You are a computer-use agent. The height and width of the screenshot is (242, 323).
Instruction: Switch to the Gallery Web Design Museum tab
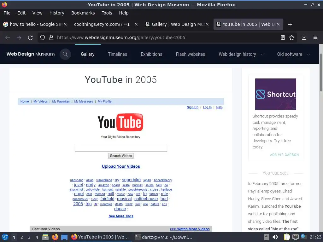177,24
